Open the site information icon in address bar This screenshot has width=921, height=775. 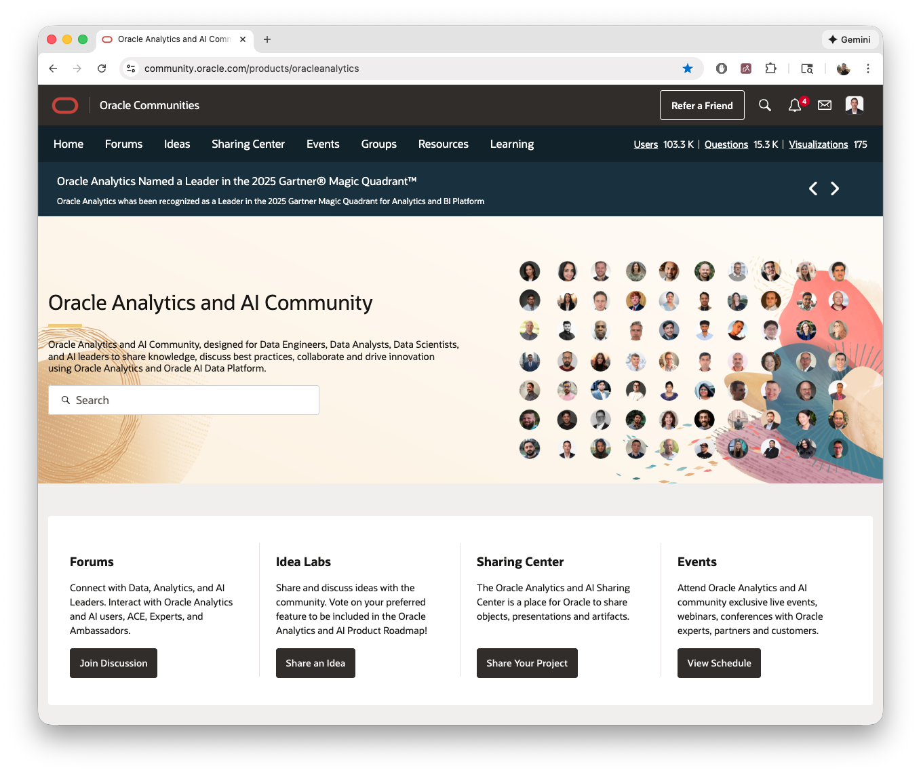[x=130, y=68]
